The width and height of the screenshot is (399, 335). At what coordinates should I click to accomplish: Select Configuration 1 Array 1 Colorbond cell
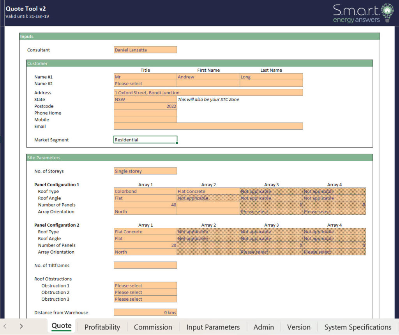click(145, 191)
